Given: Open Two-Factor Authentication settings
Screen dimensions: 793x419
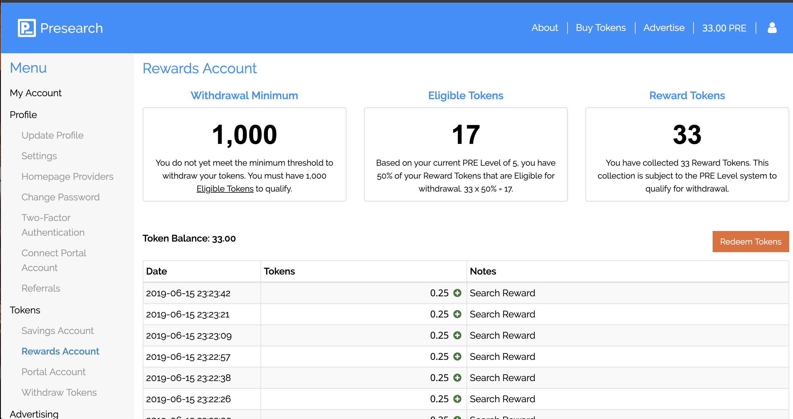Looking at the screenshot, I should pos(53,225).
